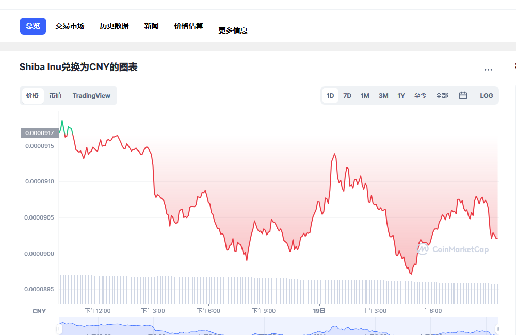Open the 价格估算 tab
The height and width of the screenshot is (335, 516).
pos(188,26)
